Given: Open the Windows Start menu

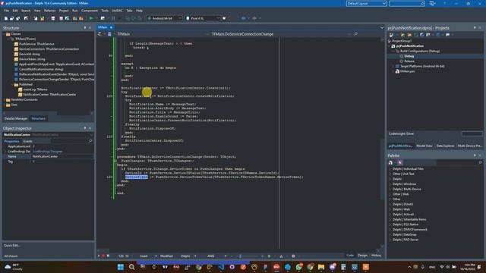Looking at the screenshot, I should 121,267.
